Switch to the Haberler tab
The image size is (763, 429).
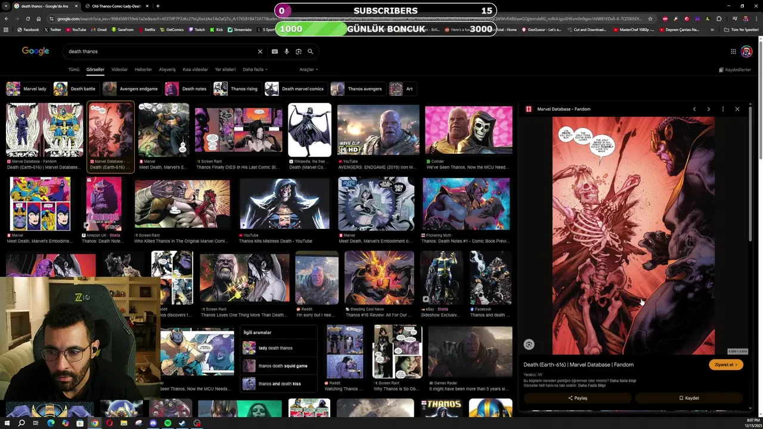(x=143, y=69)
